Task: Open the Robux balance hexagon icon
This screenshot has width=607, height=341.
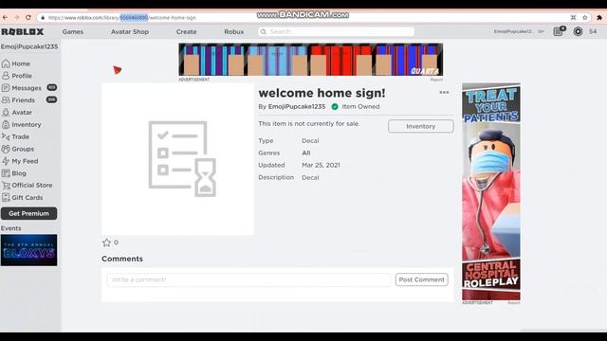Action: point(578,31)
